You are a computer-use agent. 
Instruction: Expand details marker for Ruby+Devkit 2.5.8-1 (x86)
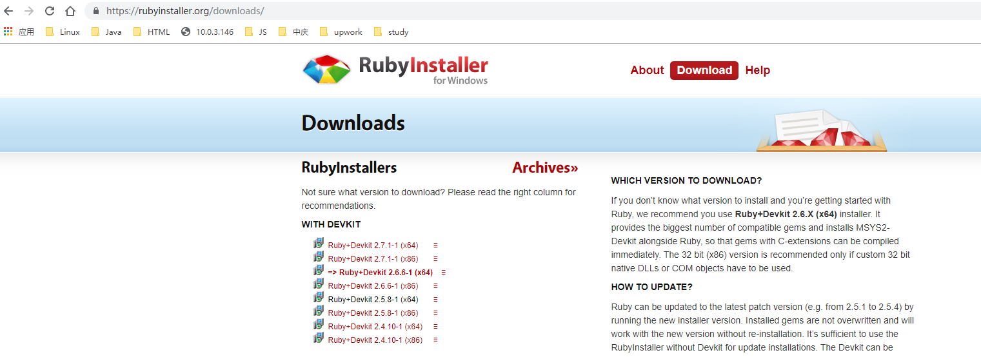pyautogui.click(x=435, y=313)
